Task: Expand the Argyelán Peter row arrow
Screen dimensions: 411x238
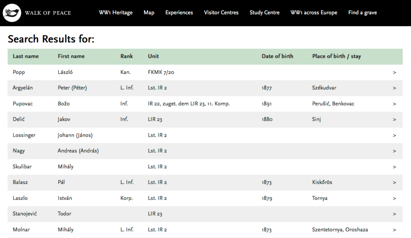Action: [x=394, y=88]
